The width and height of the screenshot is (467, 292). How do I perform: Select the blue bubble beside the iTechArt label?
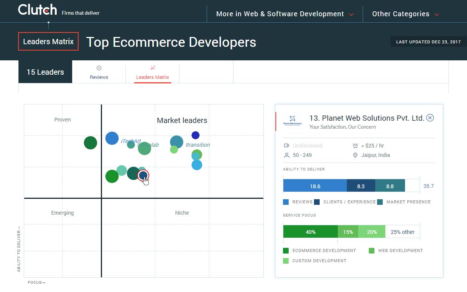point(112,138)
